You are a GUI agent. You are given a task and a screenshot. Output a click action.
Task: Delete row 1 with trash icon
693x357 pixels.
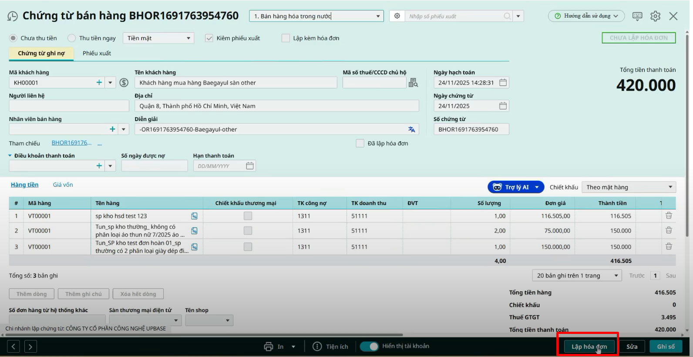(x=669, y=216)
